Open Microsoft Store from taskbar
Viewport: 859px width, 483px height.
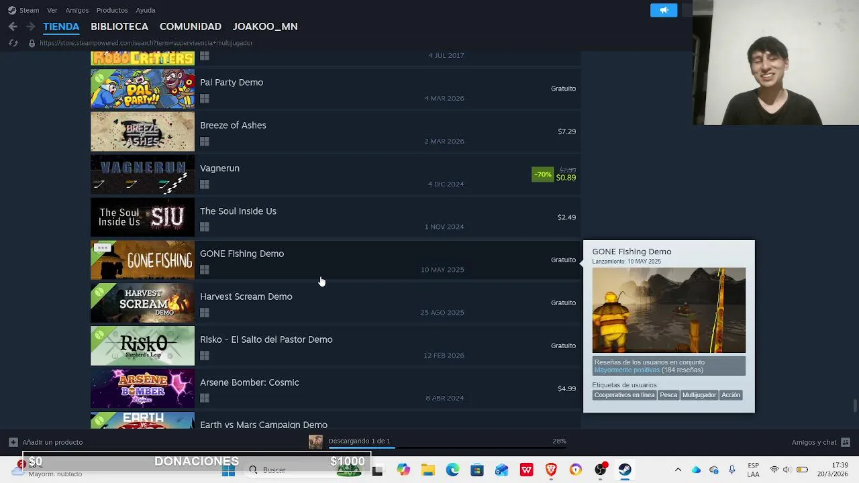(x=477, y=470)
